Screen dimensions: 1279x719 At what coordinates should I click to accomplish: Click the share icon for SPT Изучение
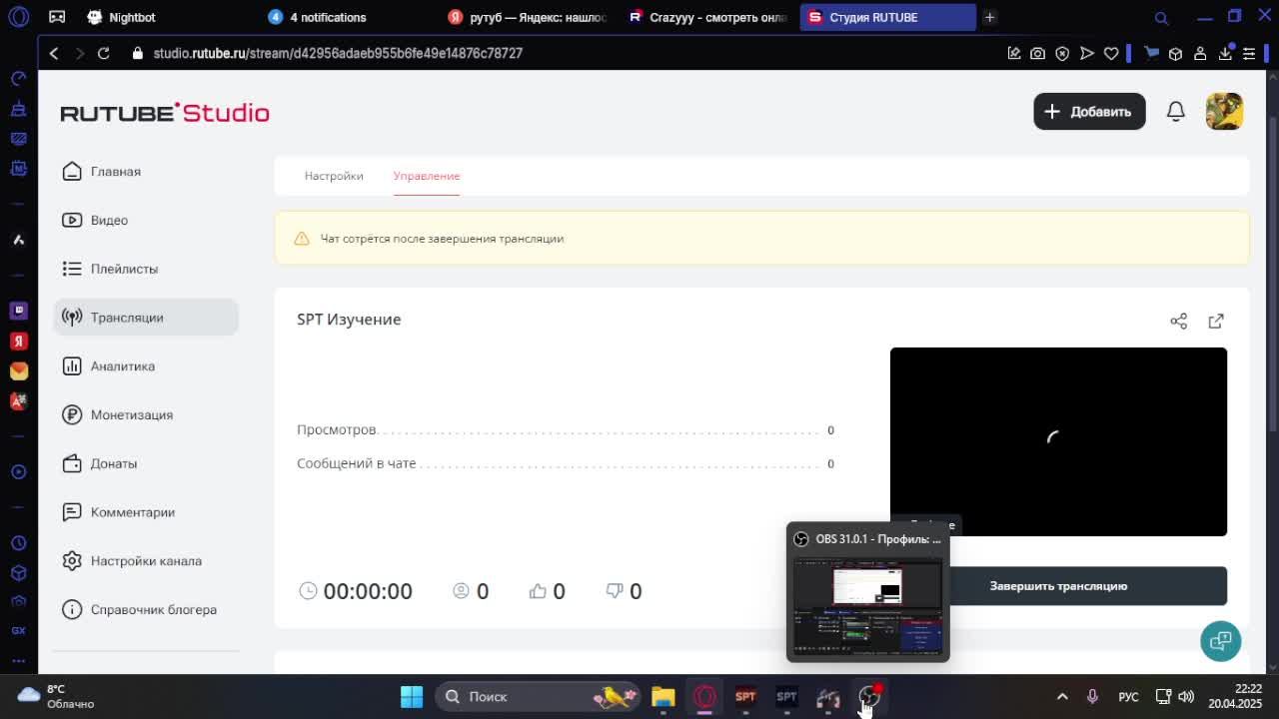point(1179,321)
